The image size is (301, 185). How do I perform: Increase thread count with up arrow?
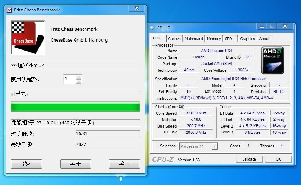coord(79,77)
